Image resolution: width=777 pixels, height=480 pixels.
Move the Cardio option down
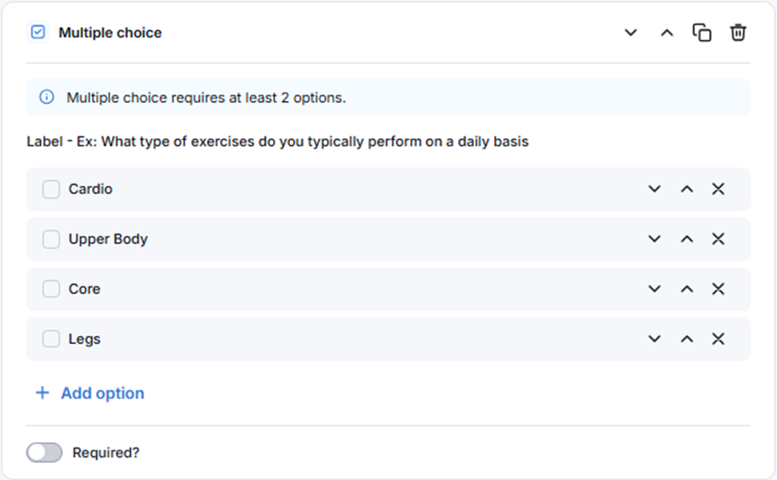coord(655,189)
